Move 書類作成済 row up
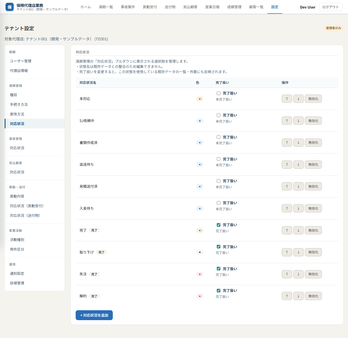This screenshot has height=338, width=348. pyautogui.click(x=287, y=143)
